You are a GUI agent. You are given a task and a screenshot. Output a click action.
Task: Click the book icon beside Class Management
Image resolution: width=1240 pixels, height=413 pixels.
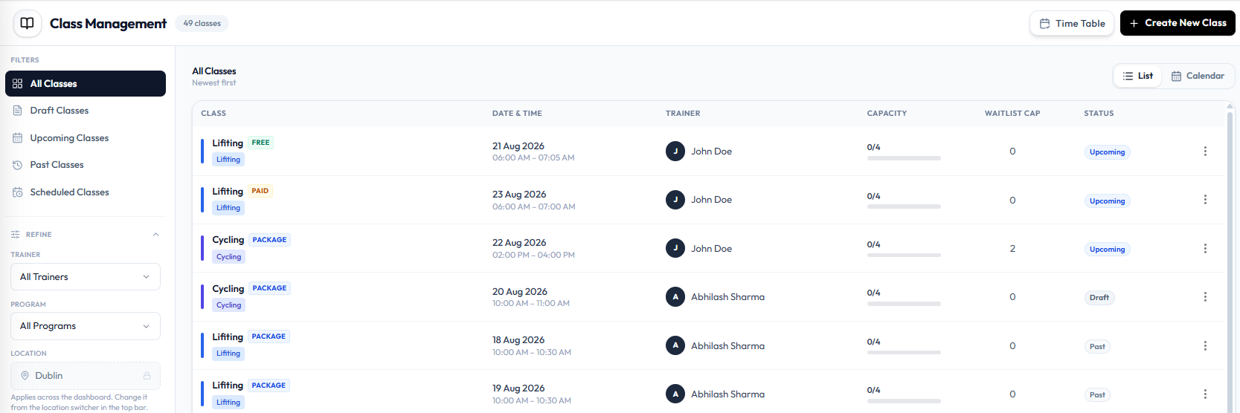tap(28, 23)
